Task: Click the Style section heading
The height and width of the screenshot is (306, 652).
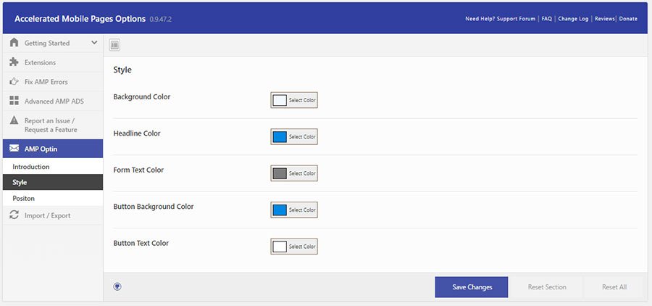Action: (122, 70)
